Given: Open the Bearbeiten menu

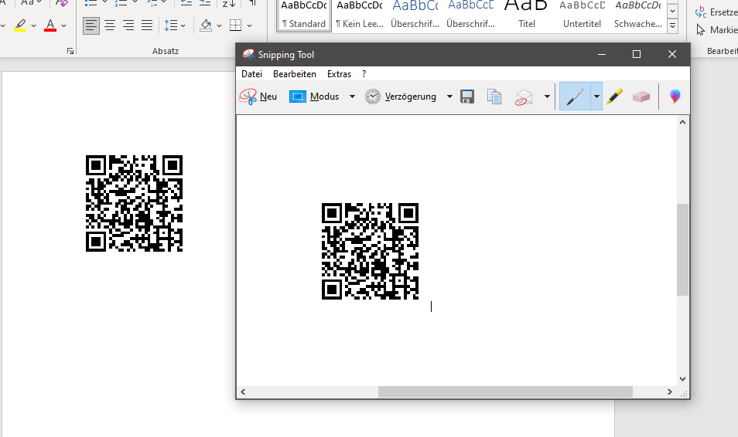Looking at the screenshot, I should (295, 74).
